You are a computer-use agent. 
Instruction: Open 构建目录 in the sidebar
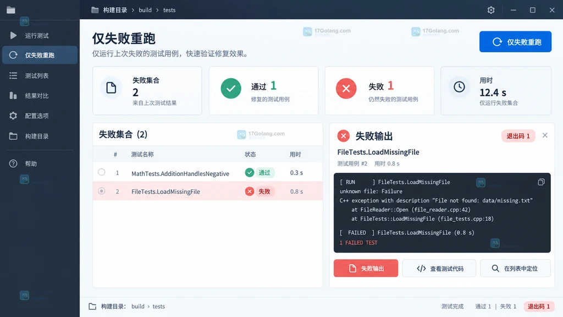(x=40, y=136)
